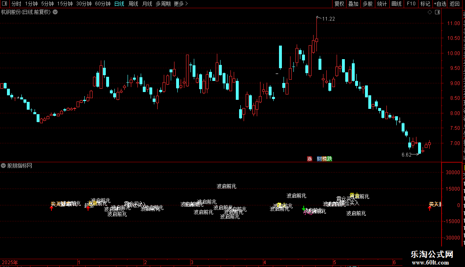The image size is (465, 267).
Task: Click the 11.00 price axis label
Action: [x=453, y=23]
